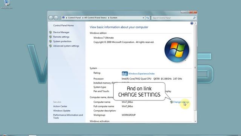Click the processor Intel Core 2 Quad text

pos(152,79)
